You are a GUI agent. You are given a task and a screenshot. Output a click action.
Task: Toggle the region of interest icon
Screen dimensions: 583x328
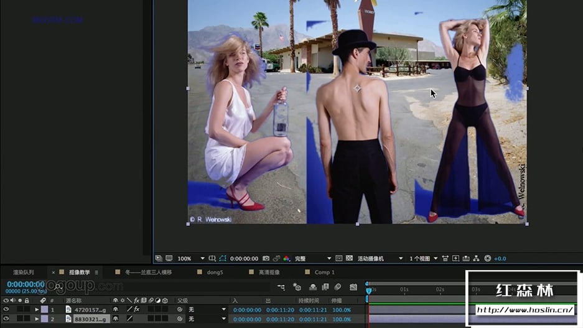pos(338,258)
